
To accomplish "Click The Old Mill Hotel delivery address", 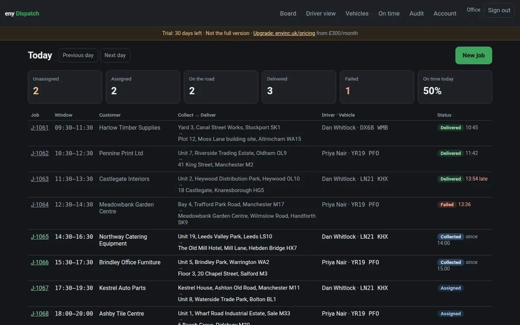I will (237, 248).
